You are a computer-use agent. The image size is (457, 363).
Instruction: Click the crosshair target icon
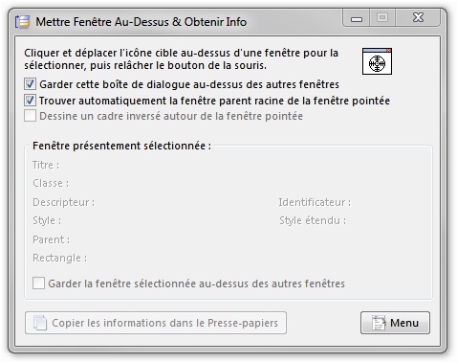click(x=377, y=61)
